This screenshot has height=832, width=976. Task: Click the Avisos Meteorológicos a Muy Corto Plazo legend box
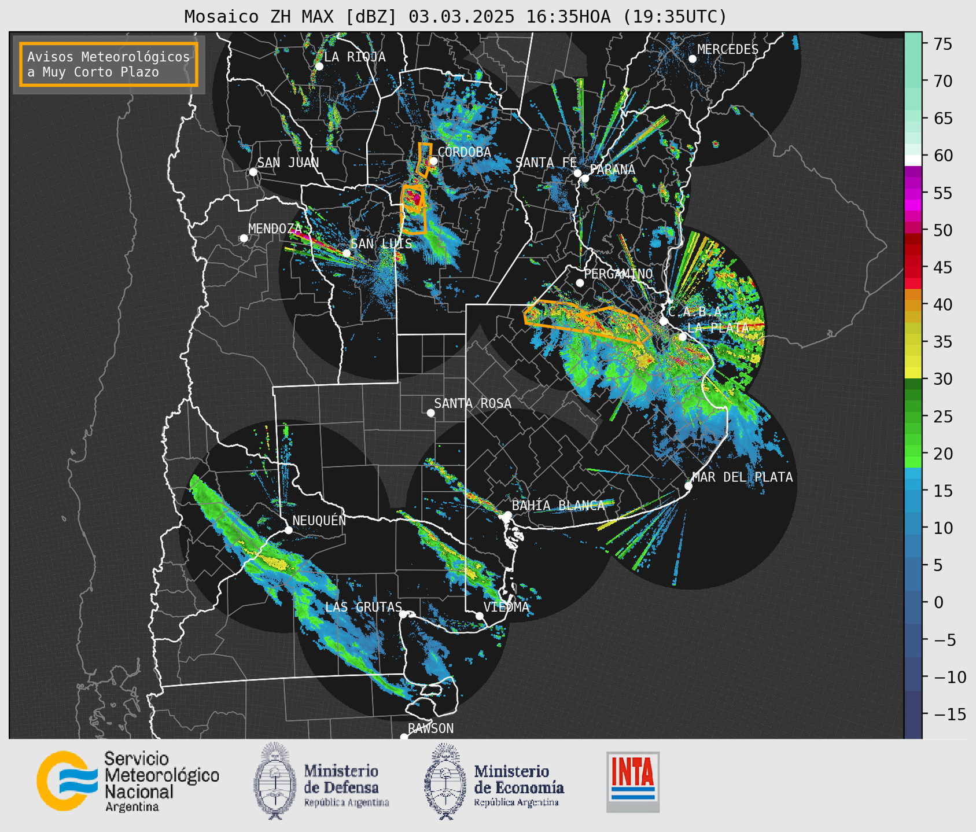click(109, 64)
